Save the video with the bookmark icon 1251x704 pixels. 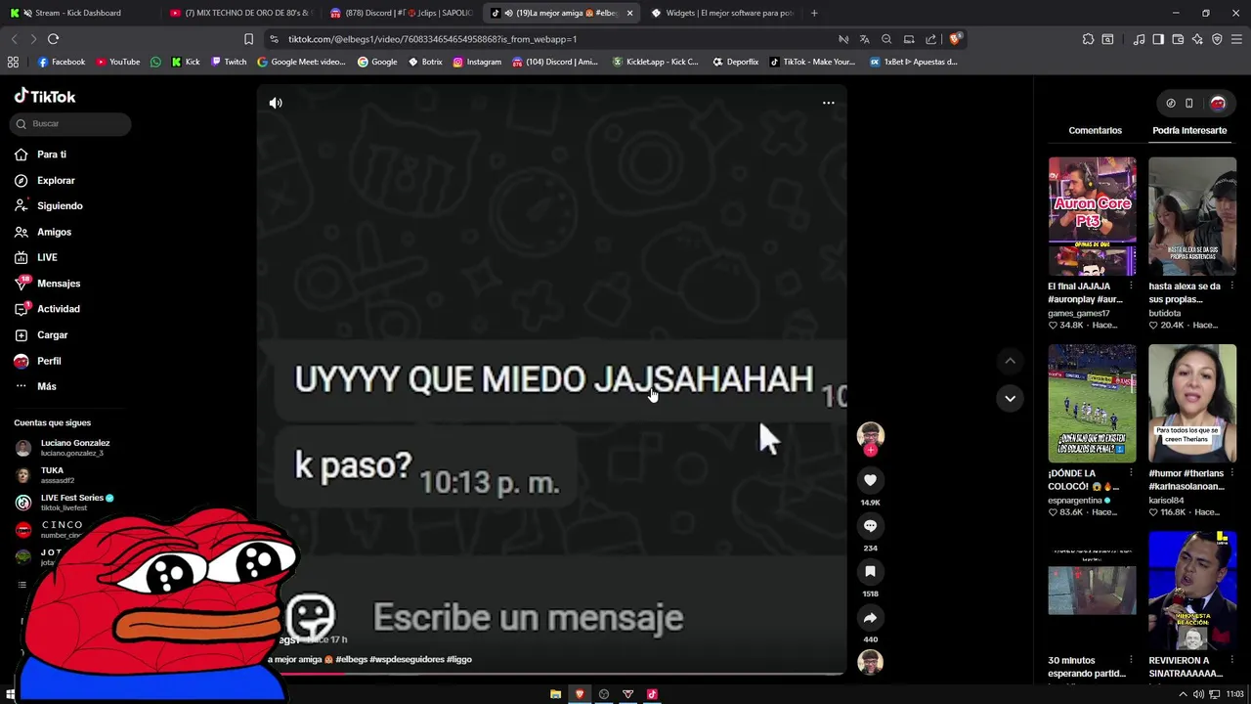click(x=870, y=572)
